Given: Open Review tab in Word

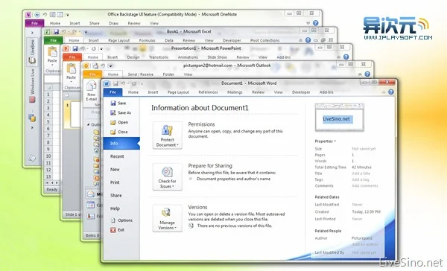Looking at the screenshot, I should (x=259, y=92).
